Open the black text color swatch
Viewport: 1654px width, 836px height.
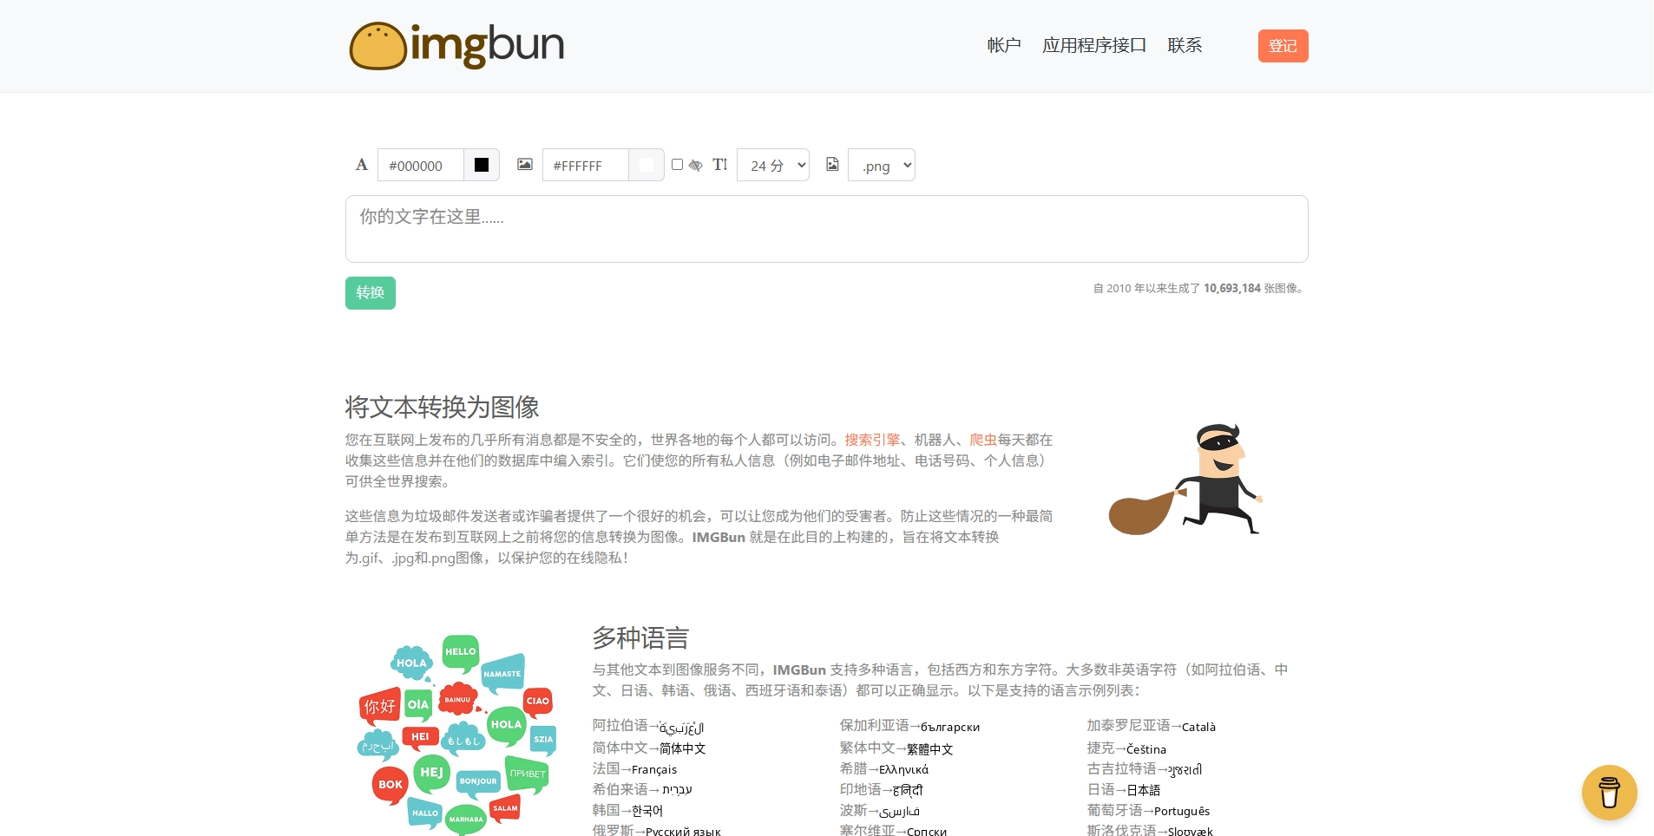click(482, 165)
